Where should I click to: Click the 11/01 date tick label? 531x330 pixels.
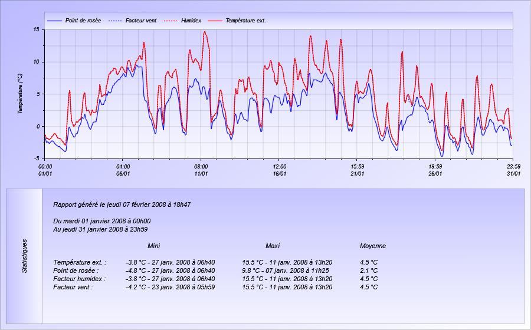tap(201, 173)
